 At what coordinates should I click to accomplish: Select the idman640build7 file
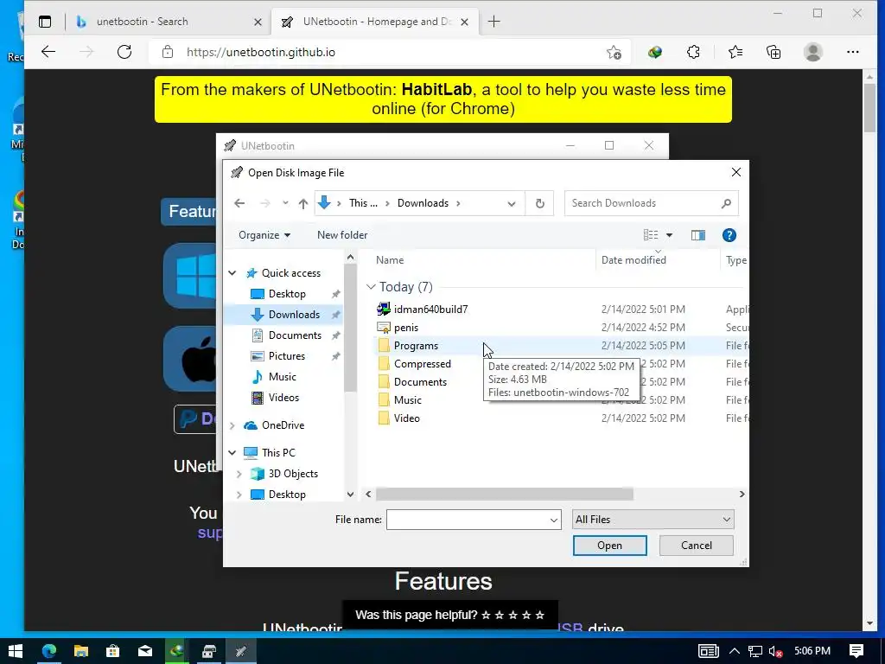(430, 310)
